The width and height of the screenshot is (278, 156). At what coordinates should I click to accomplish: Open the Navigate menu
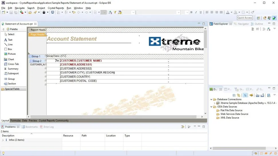point(20,8)
